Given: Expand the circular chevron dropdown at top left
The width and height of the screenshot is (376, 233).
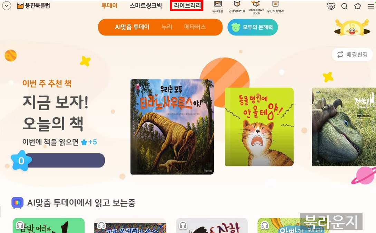Looking at the screenshot, I should pos(7,6).
